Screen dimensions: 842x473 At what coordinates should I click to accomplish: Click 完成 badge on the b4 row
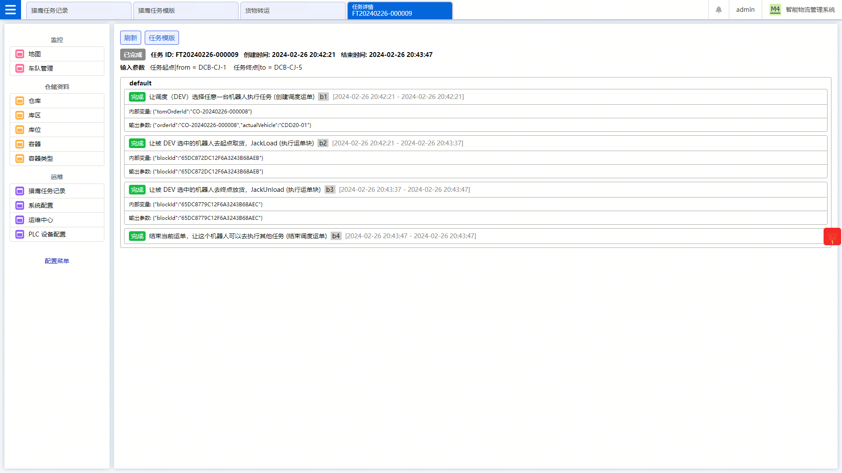pos(137,236)
